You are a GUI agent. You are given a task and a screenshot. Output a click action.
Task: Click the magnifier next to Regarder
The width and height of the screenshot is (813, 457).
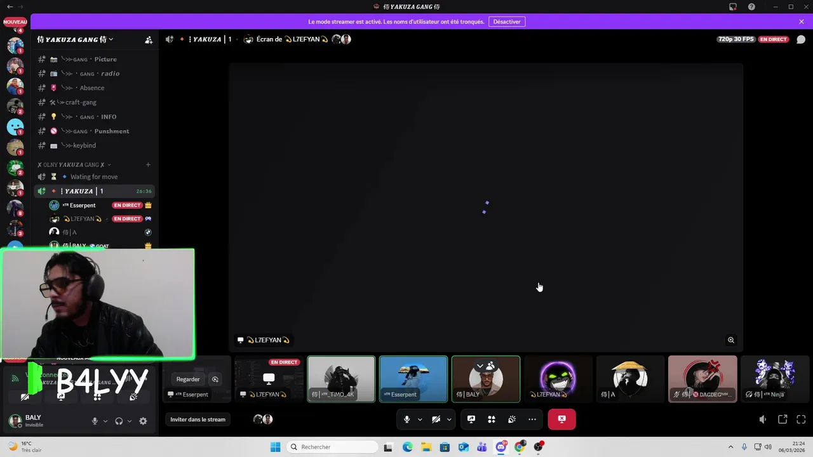215,380
